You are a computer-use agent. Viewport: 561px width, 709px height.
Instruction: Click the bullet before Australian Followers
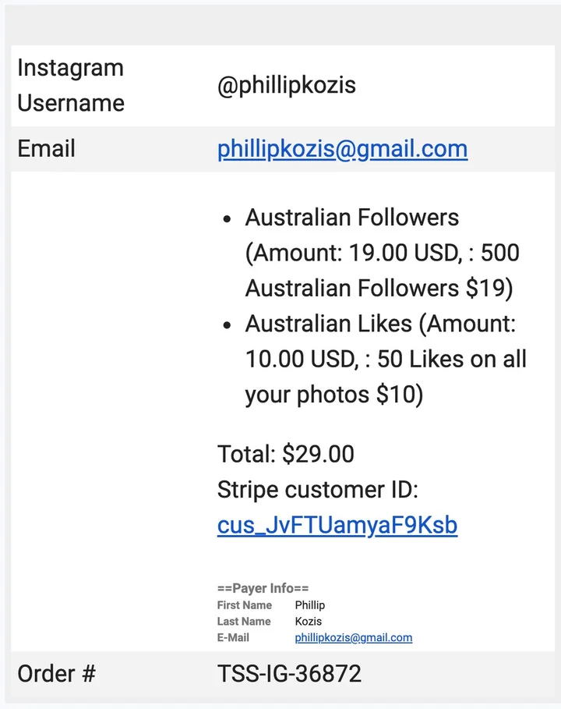coord(227,219)
